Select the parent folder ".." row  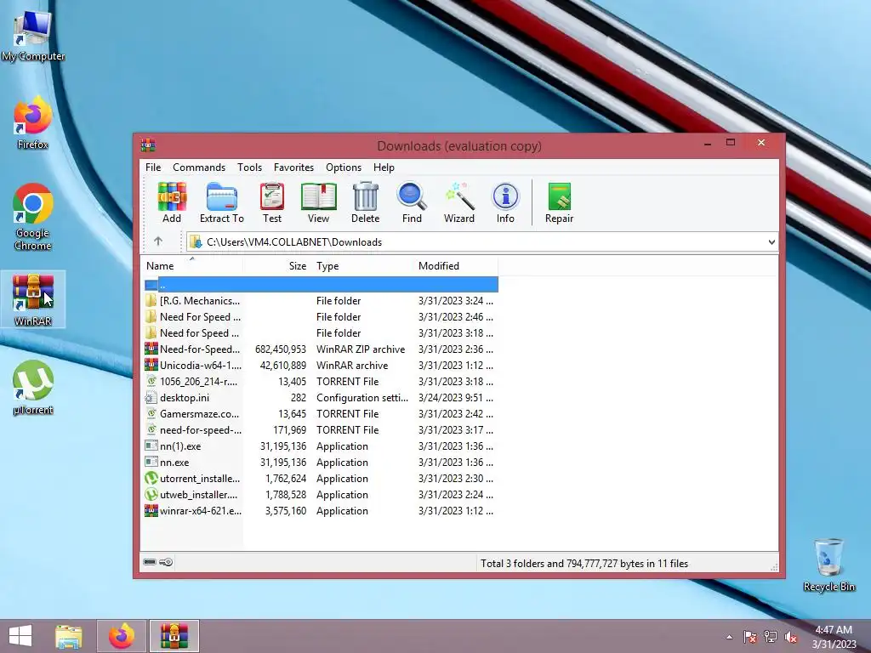pyautogui.click(x=321, y=285)
